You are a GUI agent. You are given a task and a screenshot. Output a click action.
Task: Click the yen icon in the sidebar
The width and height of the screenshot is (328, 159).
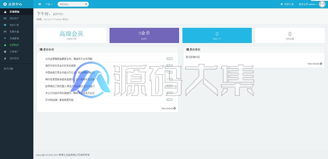(5, 38)
